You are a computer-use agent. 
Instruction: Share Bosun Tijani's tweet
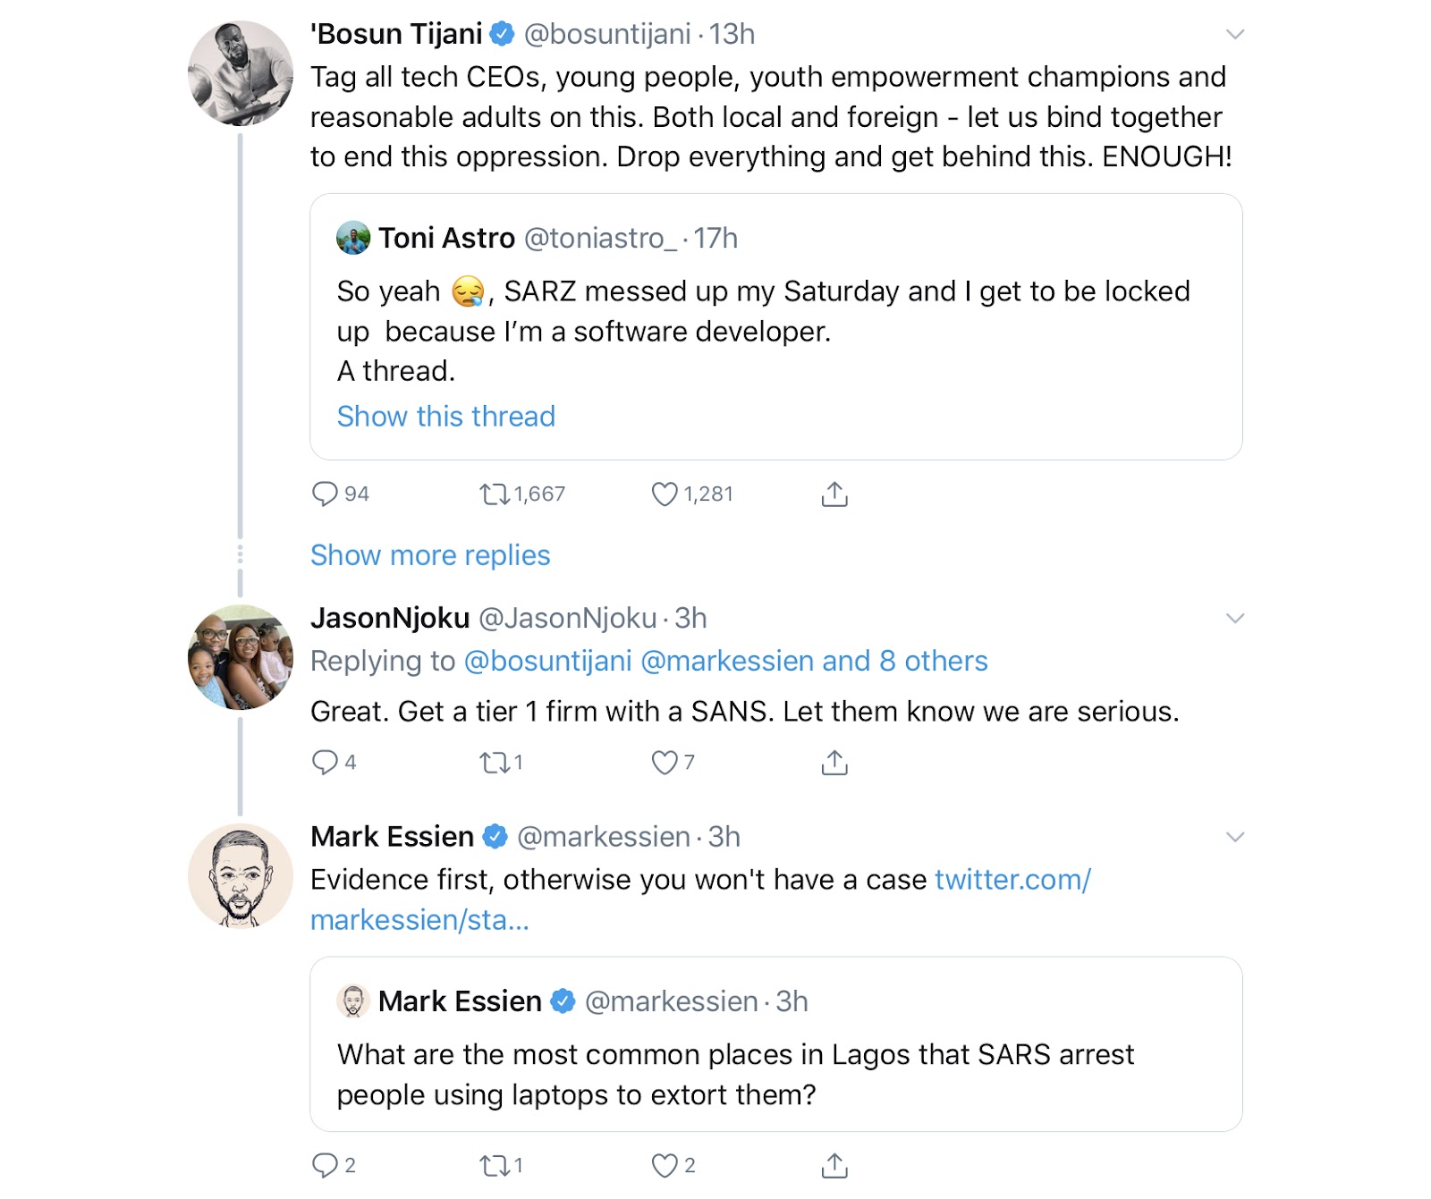tap(834, 494)
